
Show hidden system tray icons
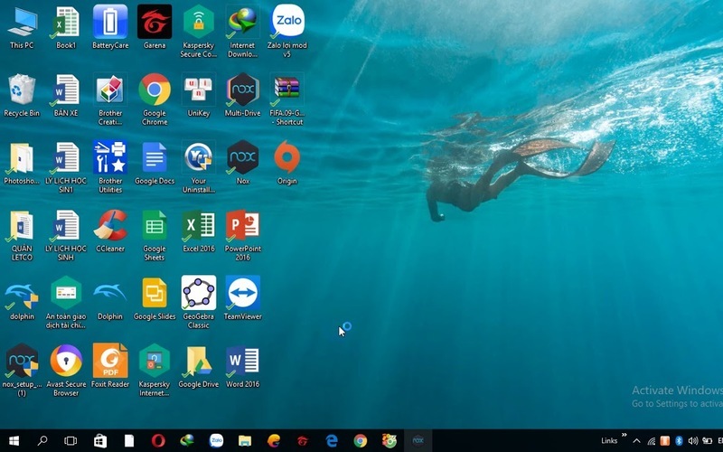point(636,441)
